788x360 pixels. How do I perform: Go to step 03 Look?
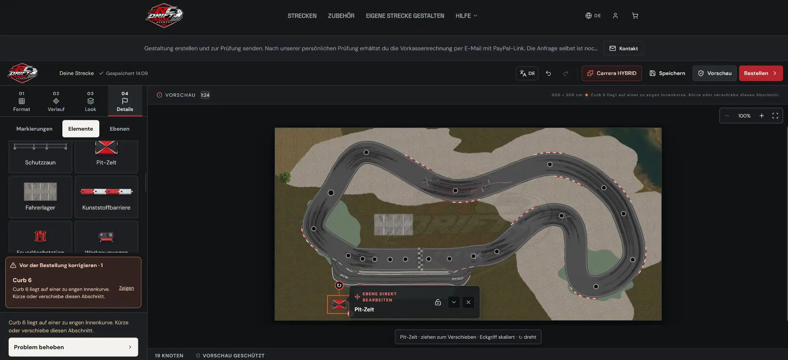click(91, 101)
